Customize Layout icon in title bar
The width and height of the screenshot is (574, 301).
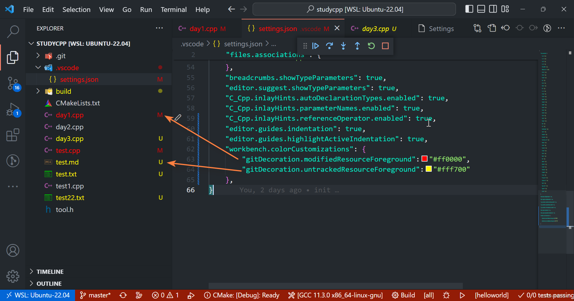tap(505, 9)
